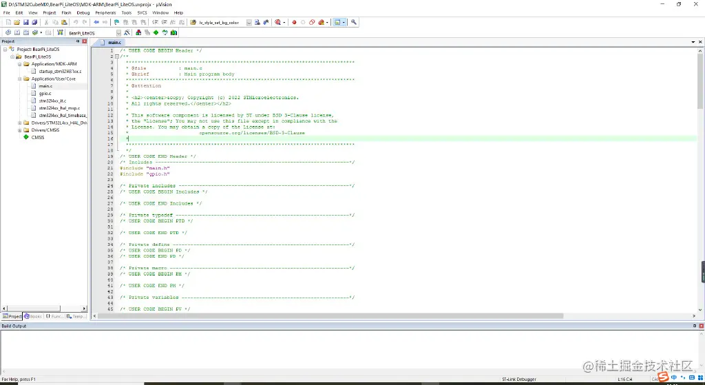Open the Flash menu
The height and width of the screenshot is (385, 705).
(67, 12)
